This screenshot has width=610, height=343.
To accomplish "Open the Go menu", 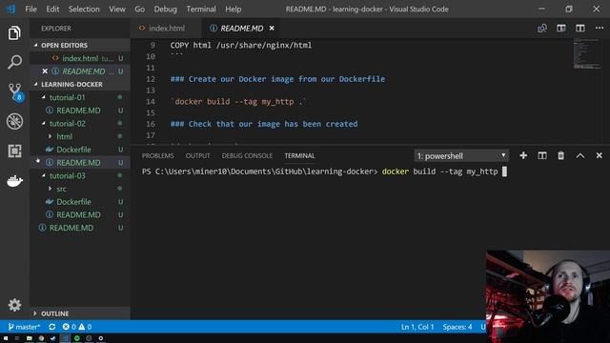I will [140, 9].
